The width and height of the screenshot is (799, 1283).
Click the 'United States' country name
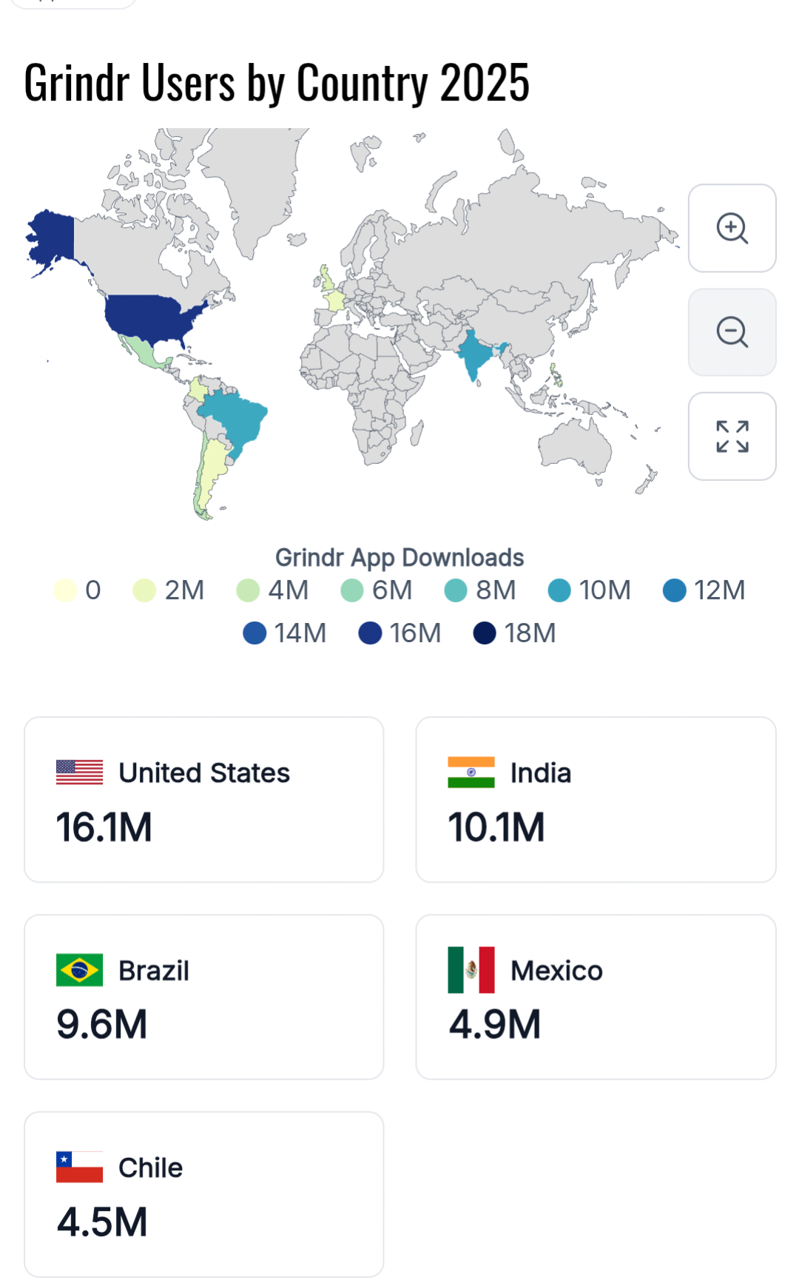click(x=204, y=772)
